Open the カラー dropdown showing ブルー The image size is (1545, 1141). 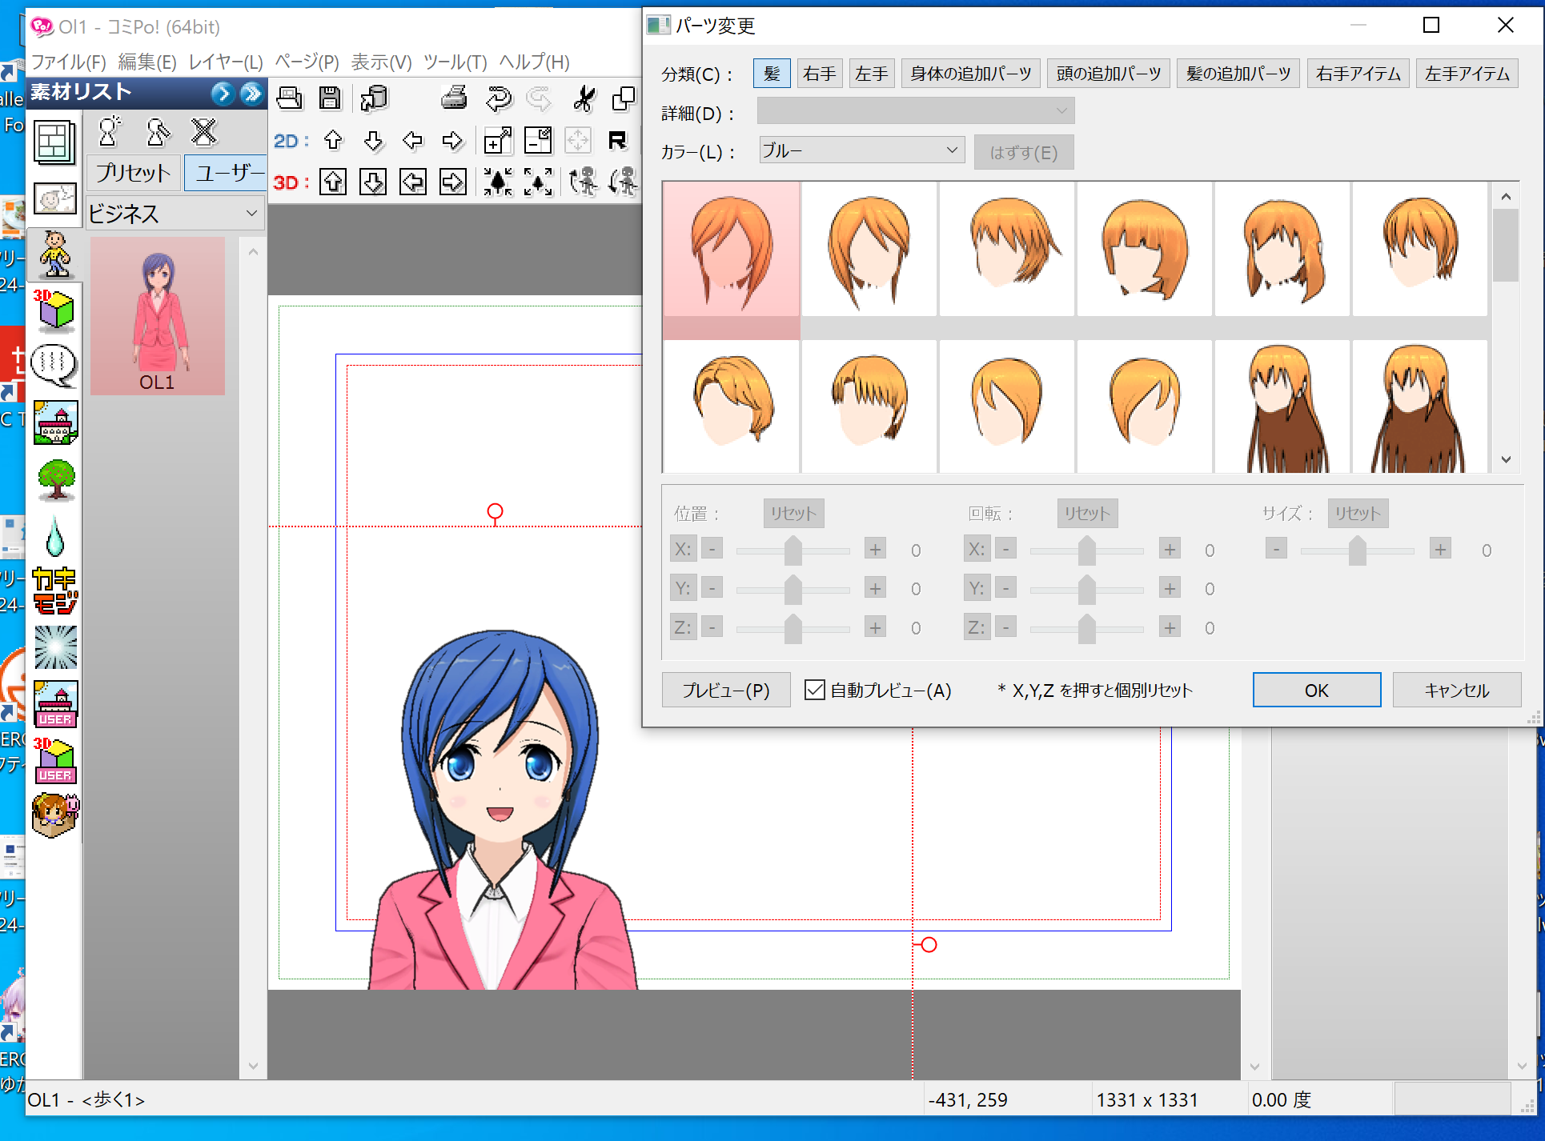861,150
